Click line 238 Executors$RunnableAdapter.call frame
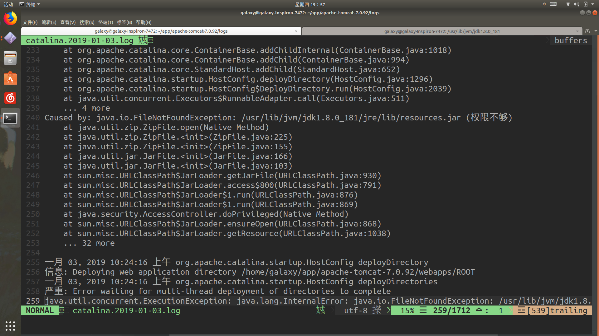599x336 pixels. click(x=236, y=98)
